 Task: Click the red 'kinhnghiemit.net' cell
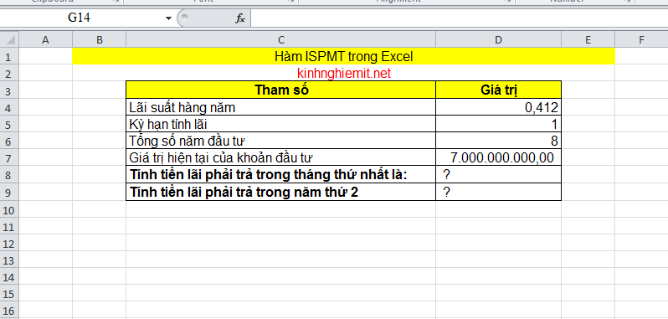point(344,73)
